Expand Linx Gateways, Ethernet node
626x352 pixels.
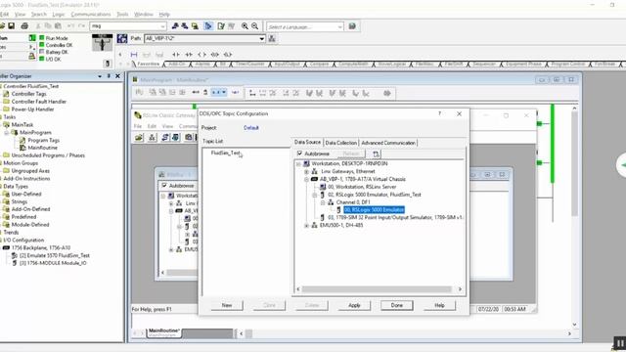click(306, 172)
